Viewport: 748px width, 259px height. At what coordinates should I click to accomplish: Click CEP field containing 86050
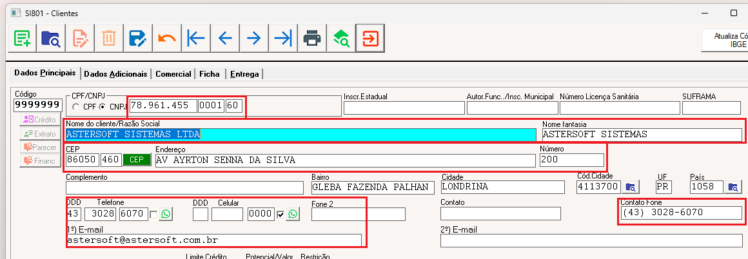(82, 160)
